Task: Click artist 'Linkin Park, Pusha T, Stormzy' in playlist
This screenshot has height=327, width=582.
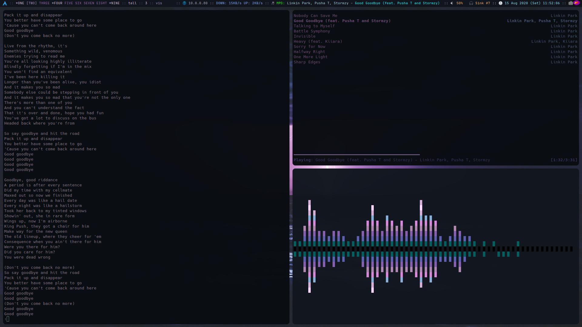Action: (x=542, y=21)
